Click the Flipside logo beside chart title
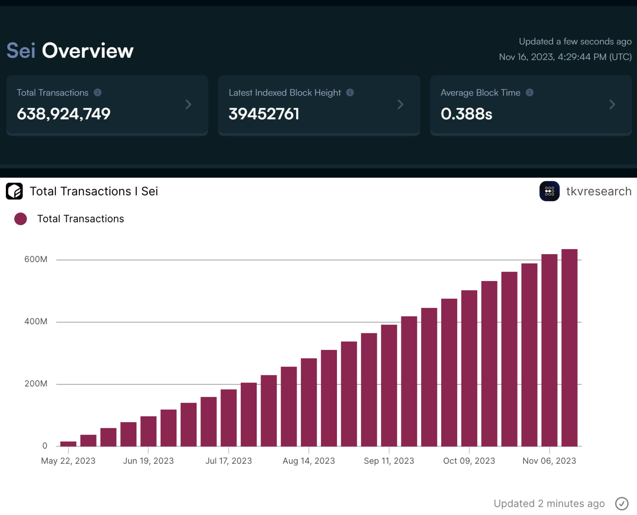 pos(14,191)
